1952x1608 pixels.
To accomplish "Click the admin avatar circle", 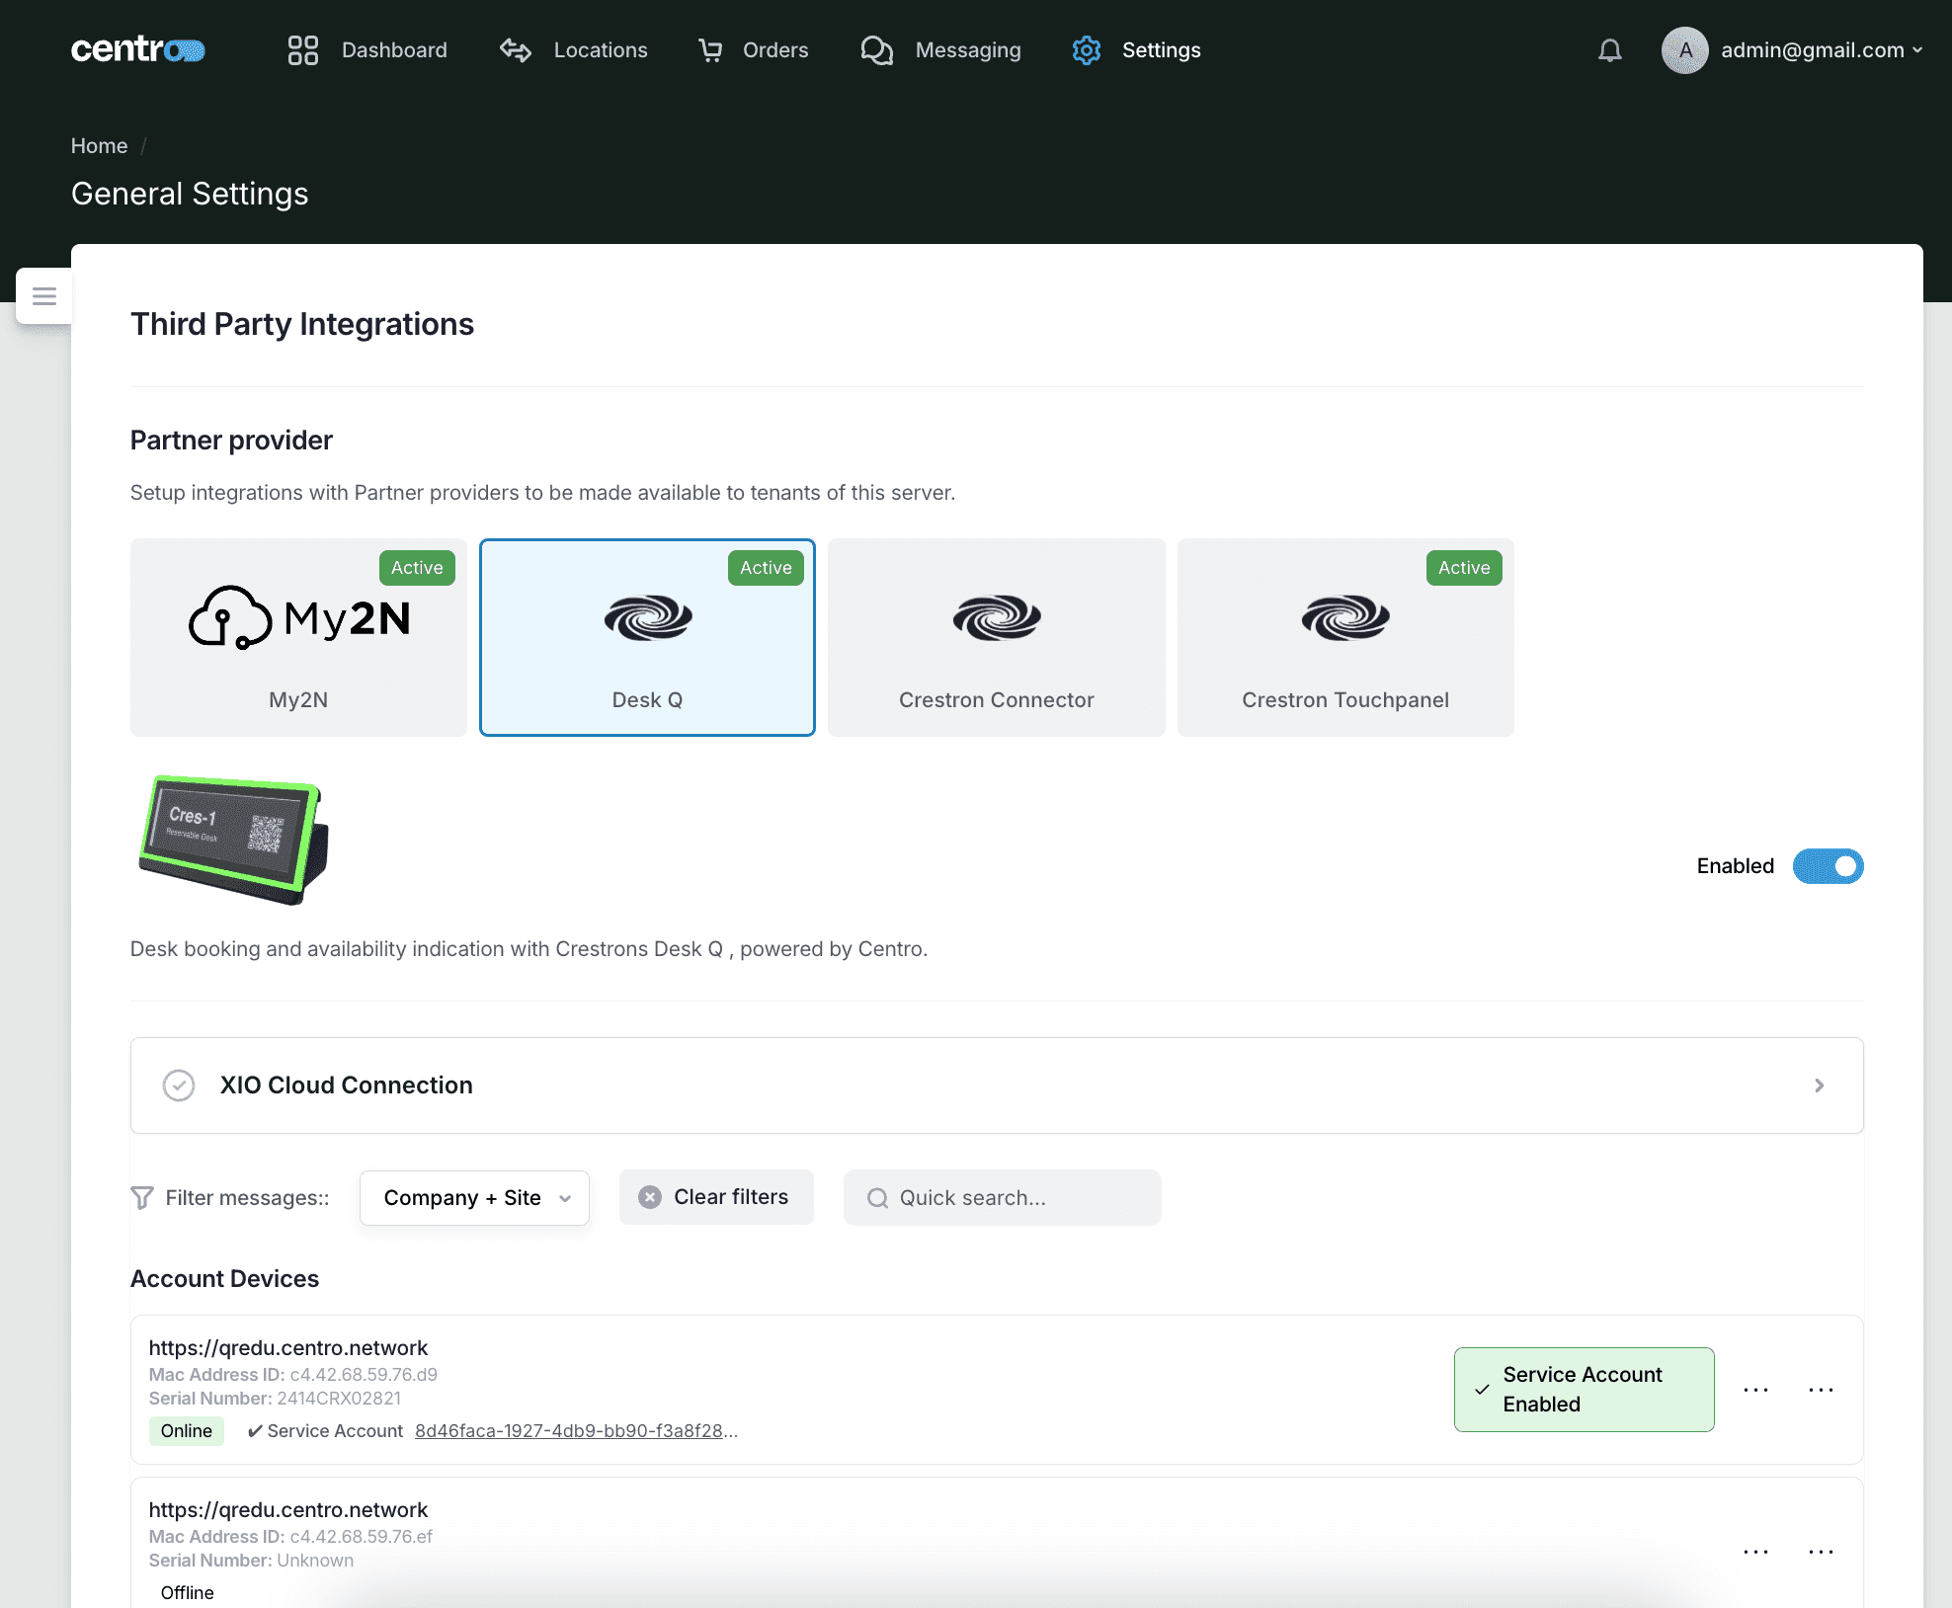I will (x=1684, y=50).
